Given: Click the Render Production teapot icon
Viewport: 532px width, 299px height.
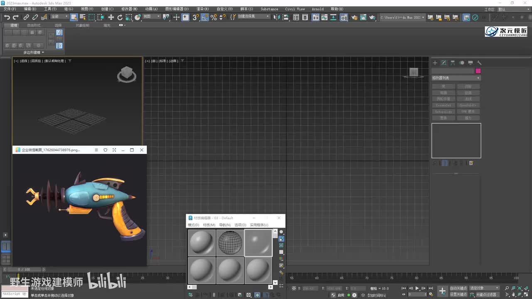Looking at the screenshot, I should pyautogui.click(x=372, y=17).
